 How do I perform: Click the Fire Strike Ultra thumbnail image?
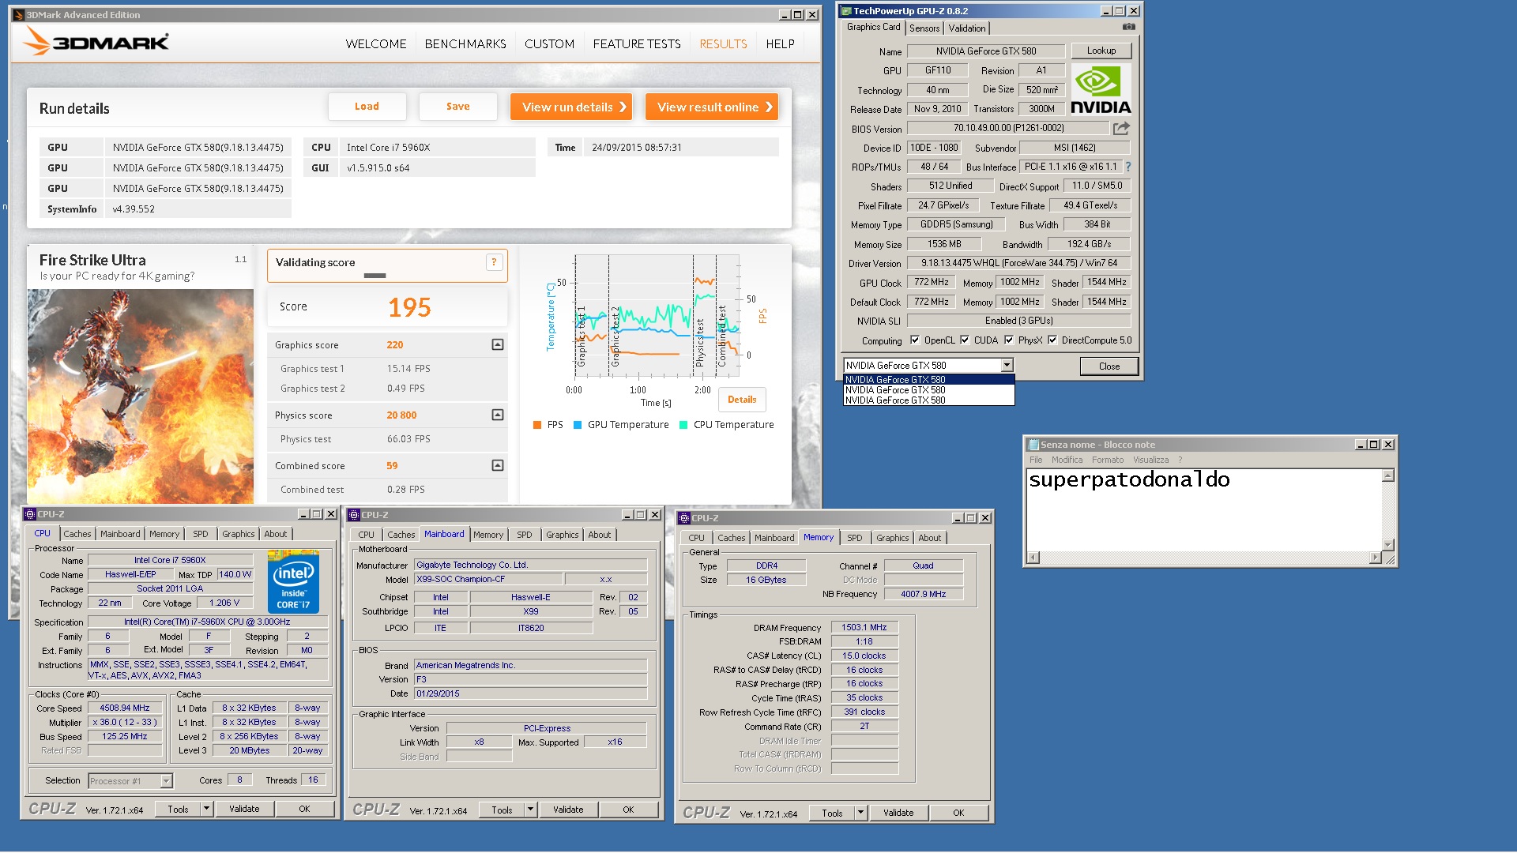point(141,396)
